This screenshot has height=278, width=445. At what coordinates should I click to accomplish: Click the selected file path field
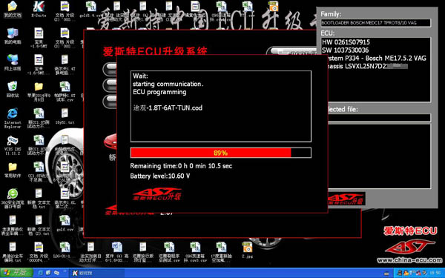(379, 117)
